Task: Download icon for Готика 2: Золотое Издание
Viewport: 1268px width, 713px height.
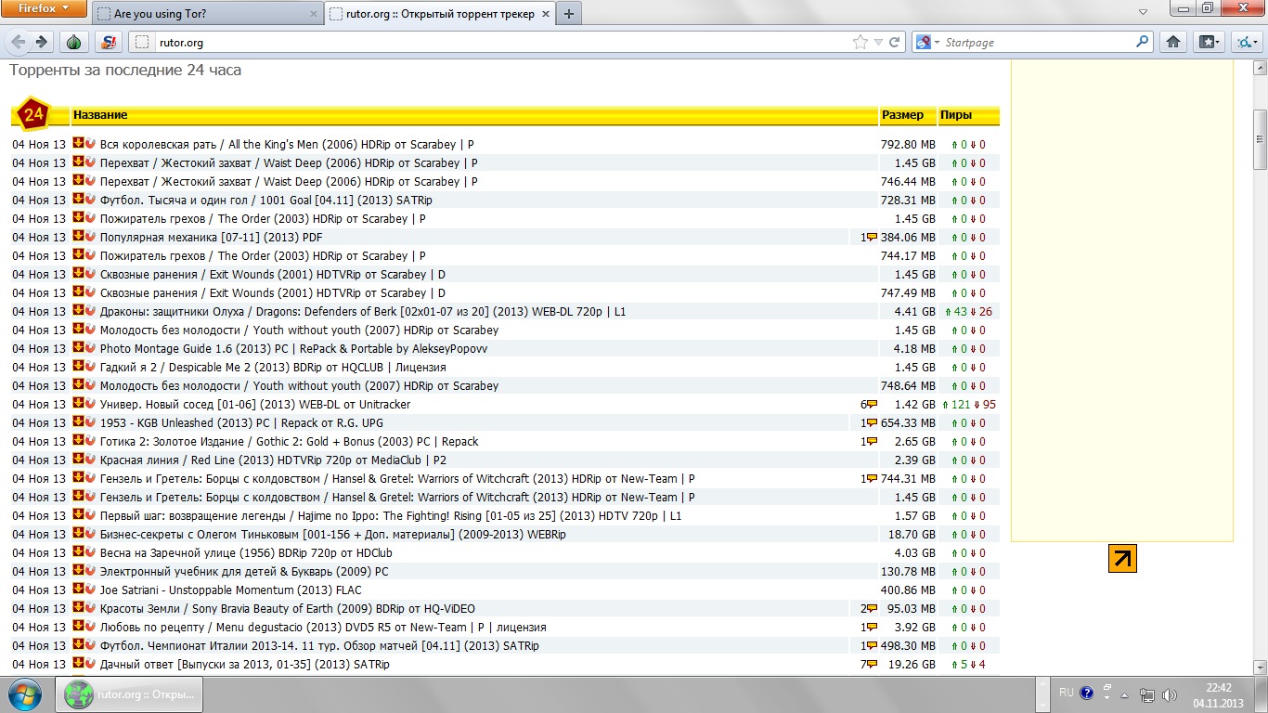Action: pyautogui.click(x=78, y=441)
